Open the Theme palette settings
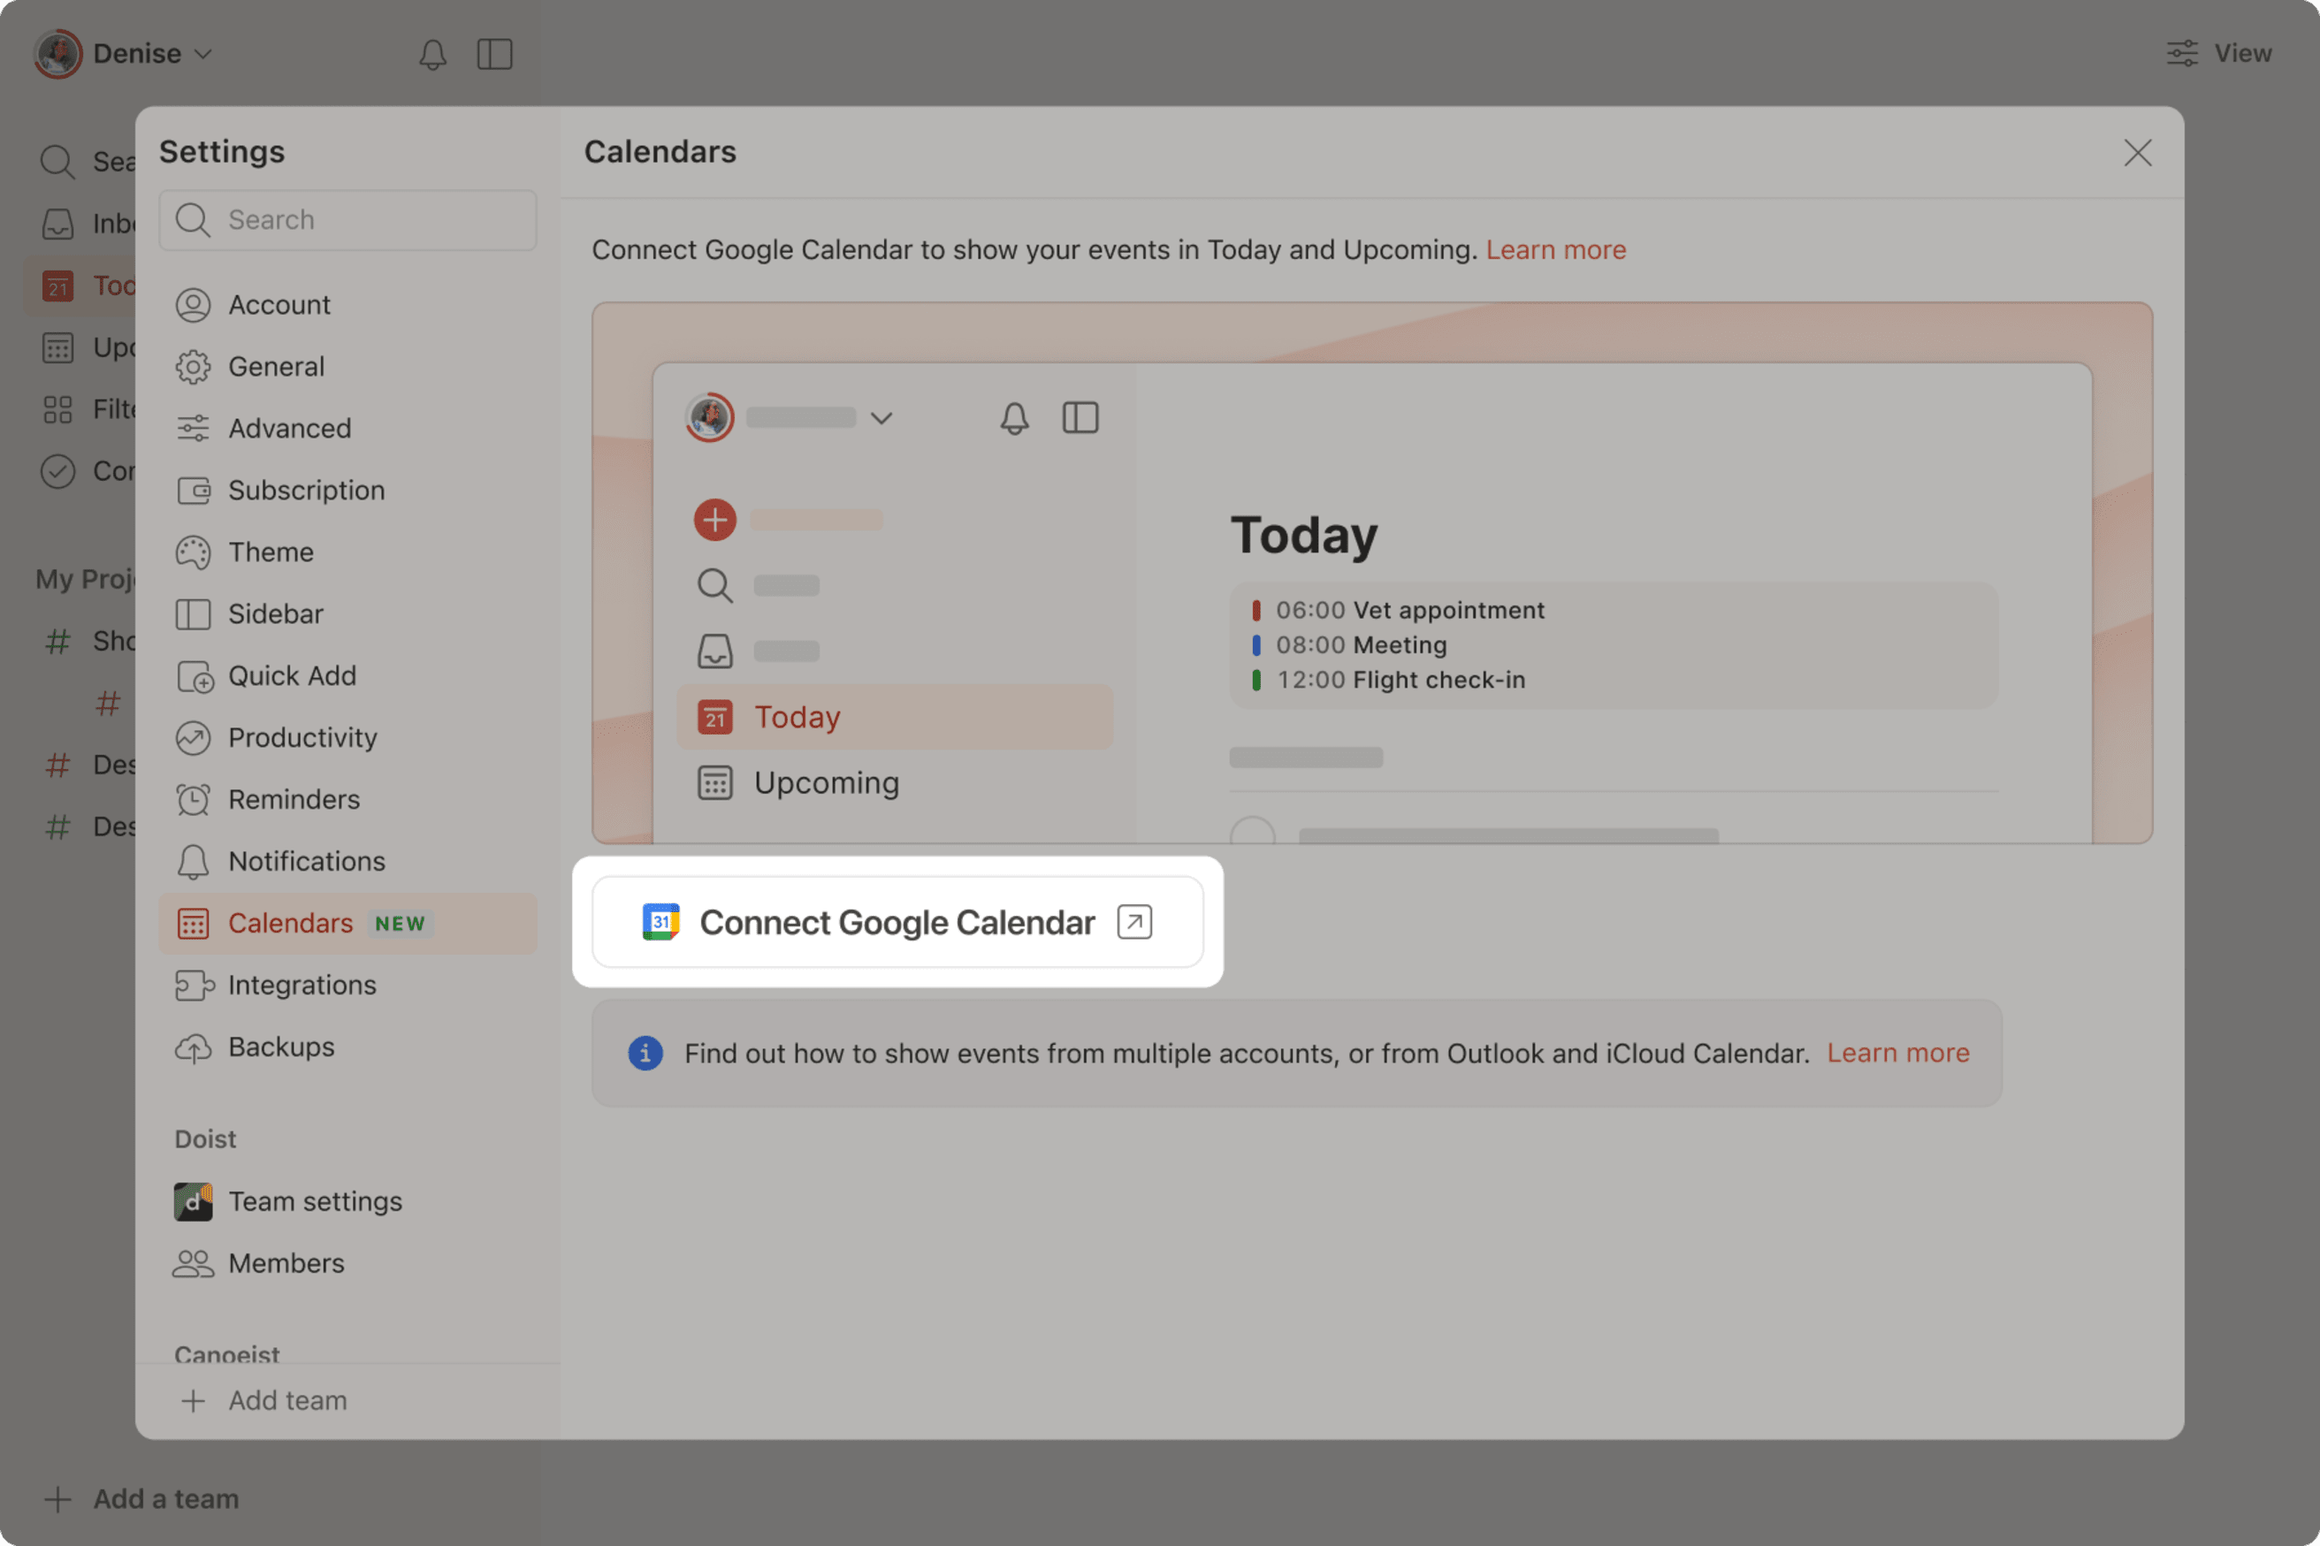Screen dimensions: 2320x1546 click(271, 552)
